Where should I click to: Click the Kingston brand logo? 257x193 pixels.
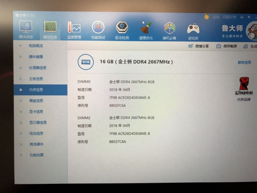(244, 86)
